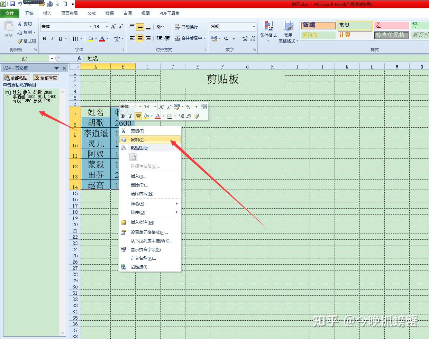Open Conditional Formatting (条件格式) icon

pyautogui.click(x=268, y=26)
